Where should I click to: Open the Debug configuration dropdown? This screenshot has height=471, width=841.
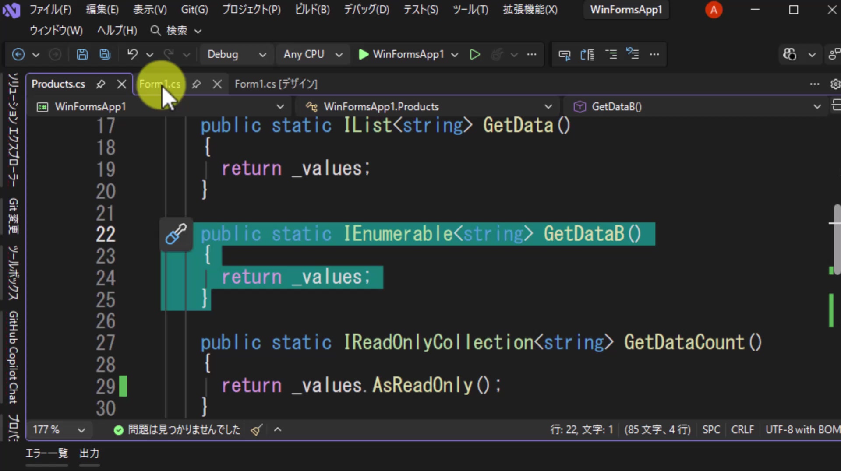coord(237,54)
